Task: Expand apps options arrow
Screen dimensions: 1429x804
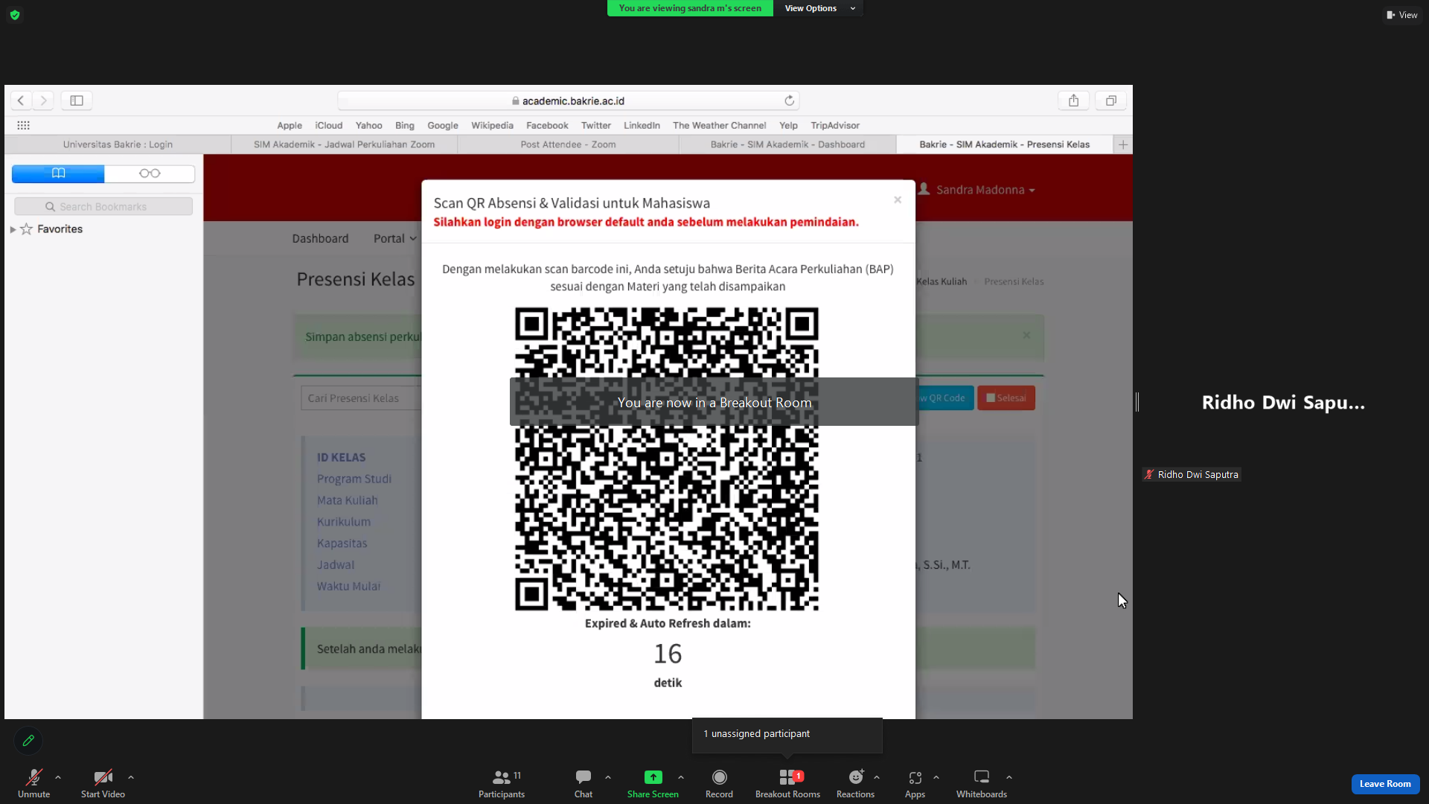Action: click(x=936, y=777)
